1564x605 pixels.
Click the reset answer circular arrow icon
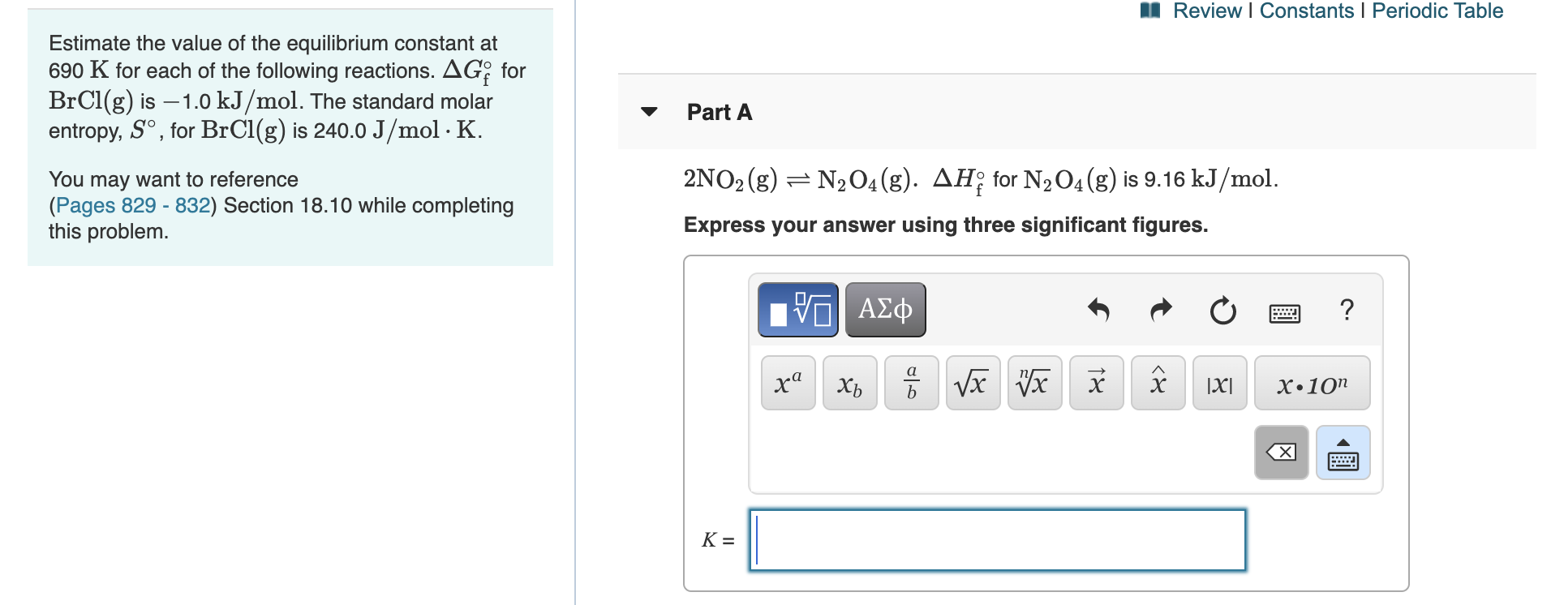click(1222, 311)
